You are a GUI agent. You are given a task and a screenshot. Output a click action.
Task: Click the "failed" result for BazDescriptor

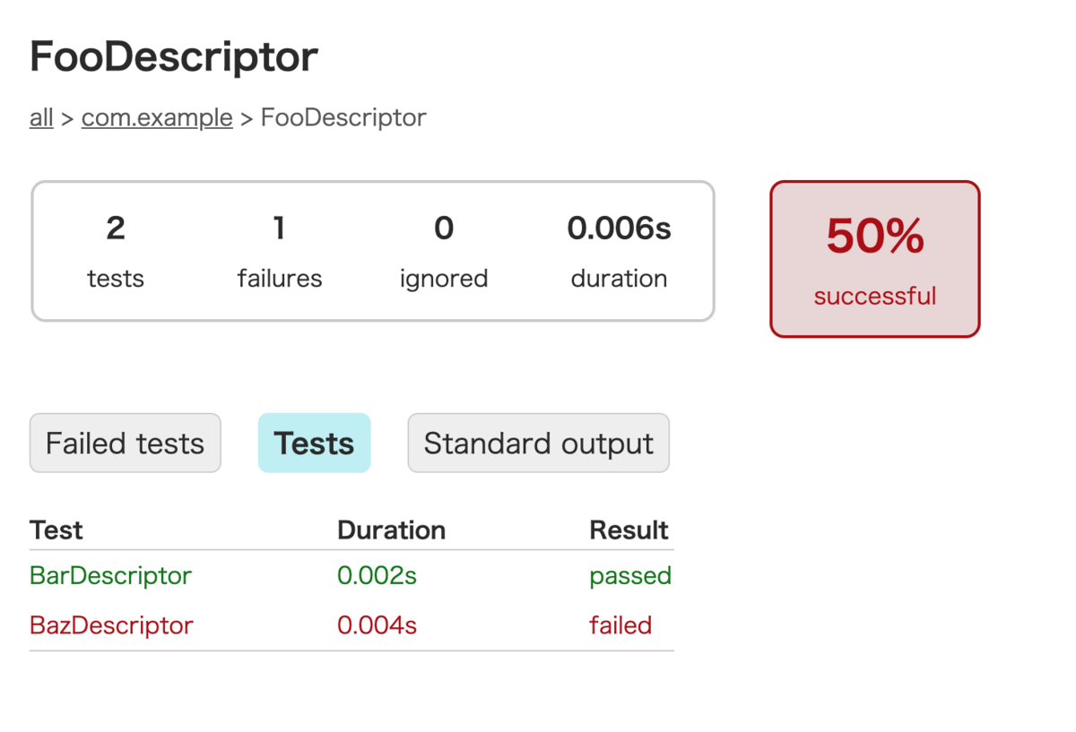click(x=620, y=624)
